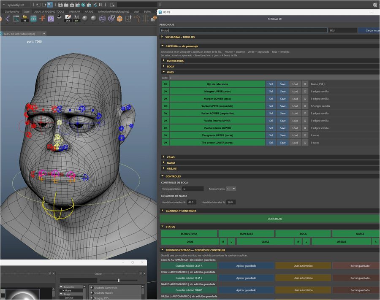The image size is (380, 300).
Task: Click the Hundido centrales % field
Action: click(191, 202)
